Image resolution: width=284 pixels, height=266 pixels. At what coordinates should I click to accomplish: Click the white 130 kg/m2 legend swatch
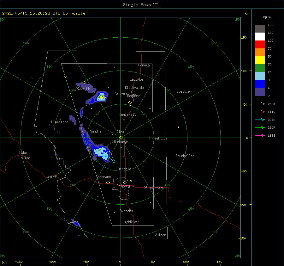260,36
